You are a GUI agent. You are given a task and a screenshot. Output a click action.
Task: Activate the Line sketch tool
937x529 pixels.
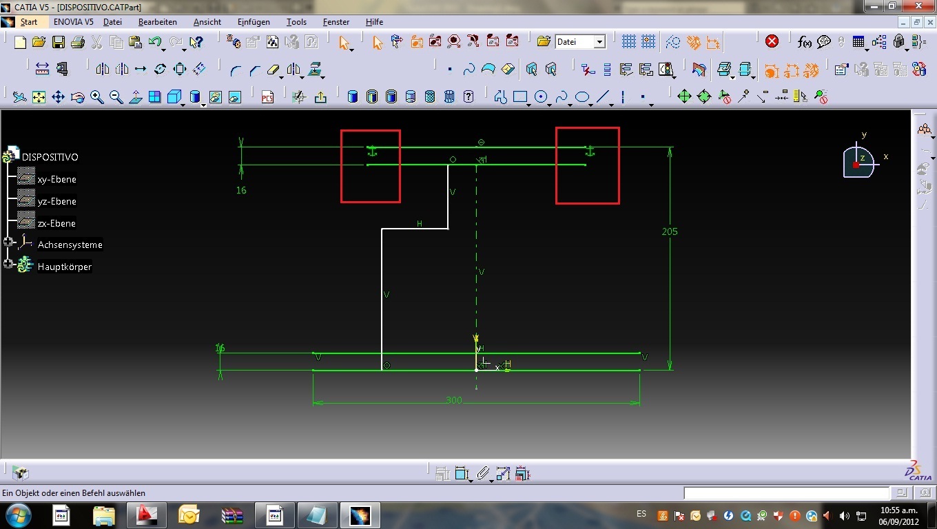[604, 97]
